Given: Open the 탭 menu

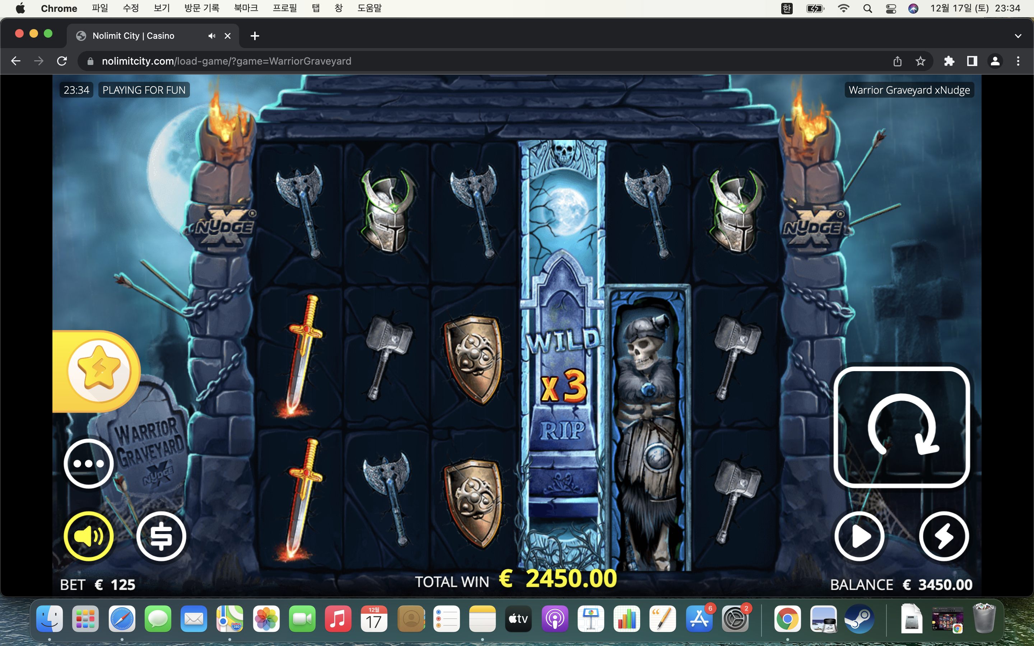Looking at the screenshot, I should [316, 9].
